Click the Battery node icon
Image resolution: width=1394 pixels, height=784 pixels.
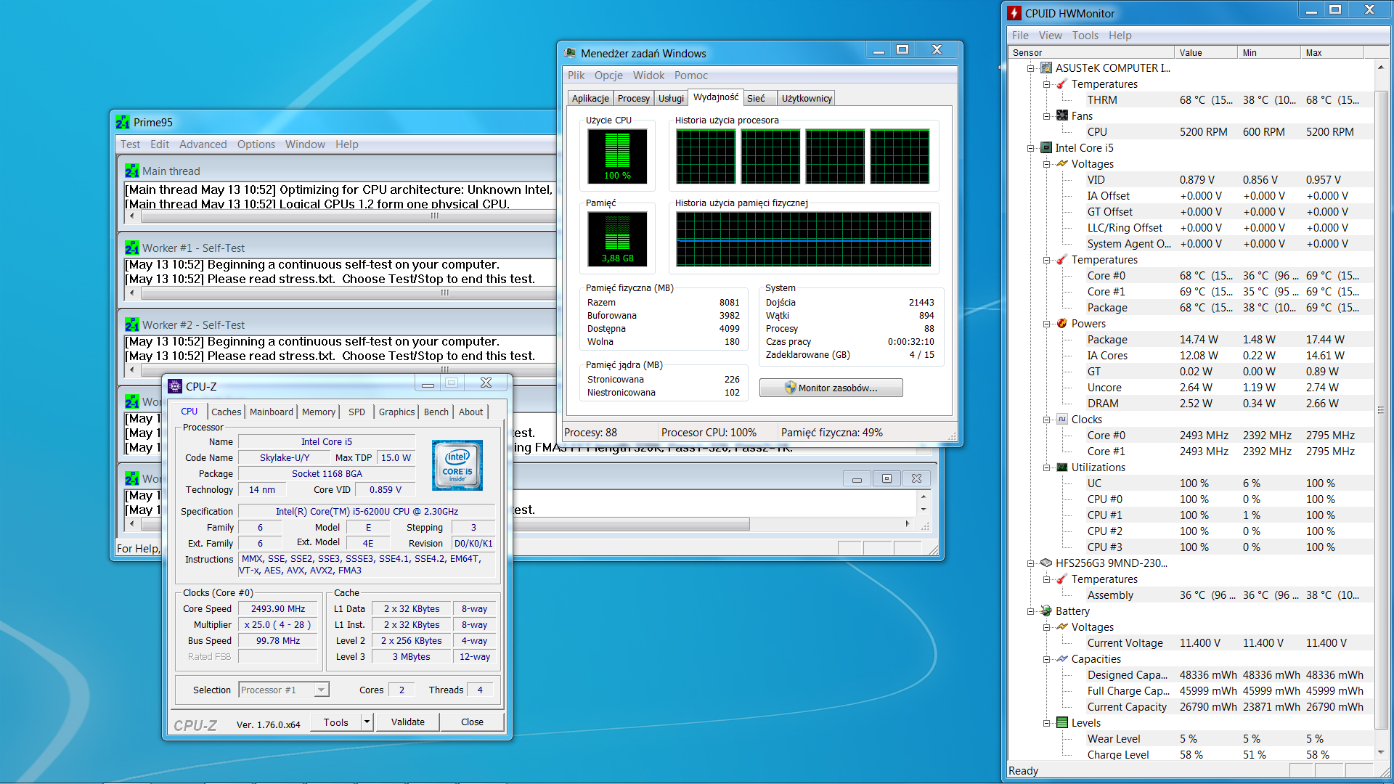tap(1046, 611)
